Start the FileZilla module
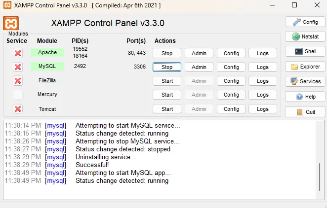 (x=167, y=81)
